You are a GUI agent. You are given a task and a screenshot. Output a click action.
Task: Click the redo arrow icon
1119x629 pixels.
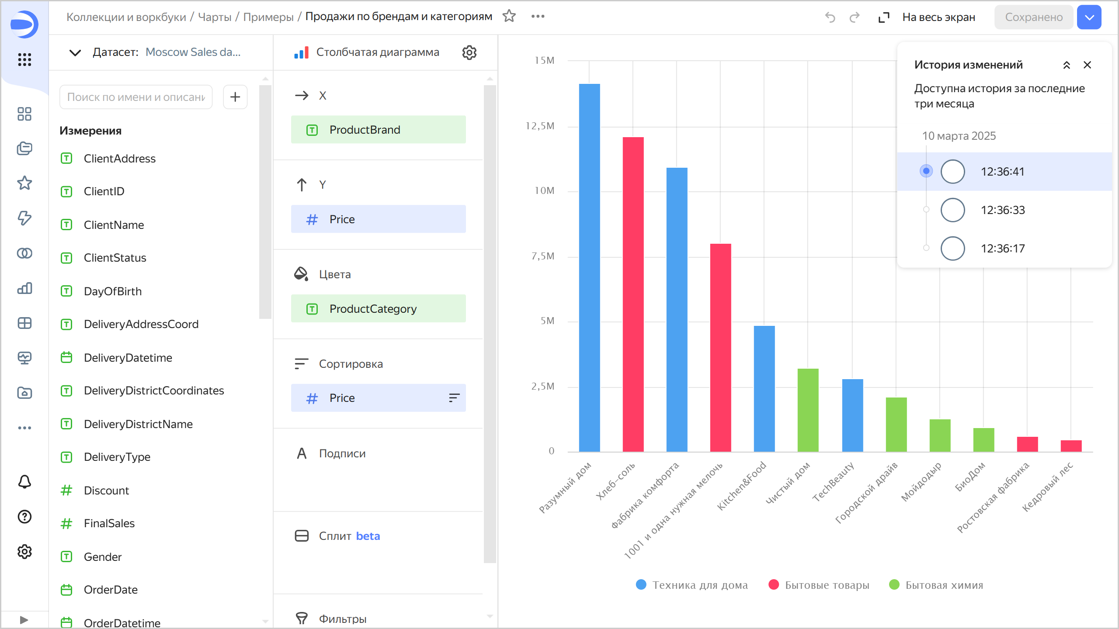coord(854,17)
